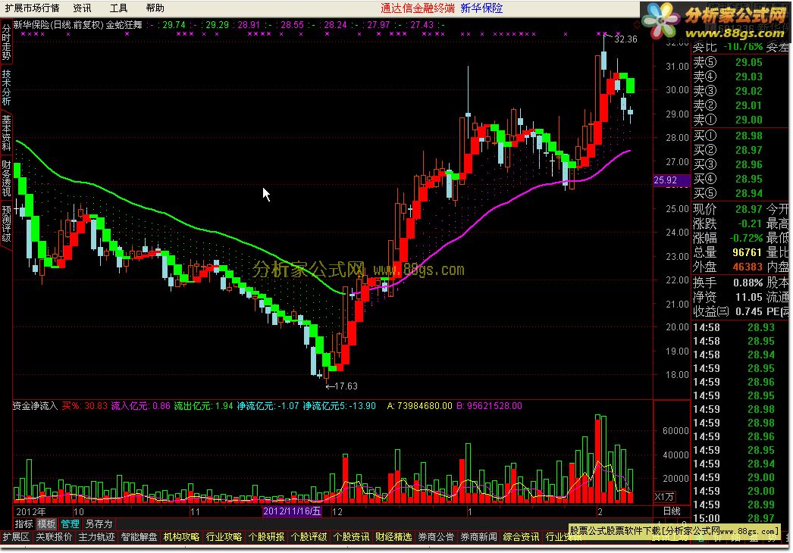Click the 日线 period selector

click(672, 511)
